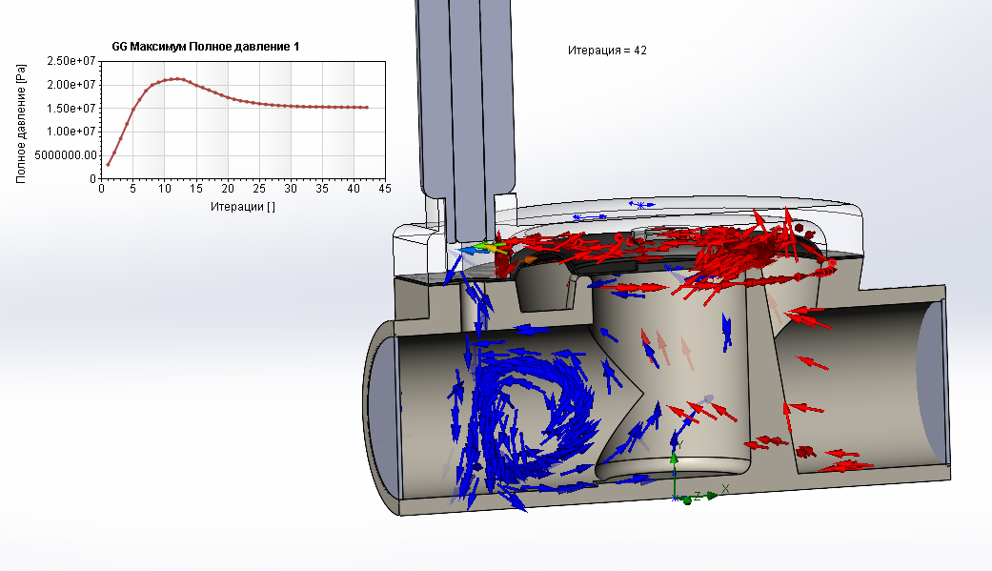Click the 'Итерации [ ]' horizontal axis label
The width and height of the screenshot is (992, 571).
242,206
